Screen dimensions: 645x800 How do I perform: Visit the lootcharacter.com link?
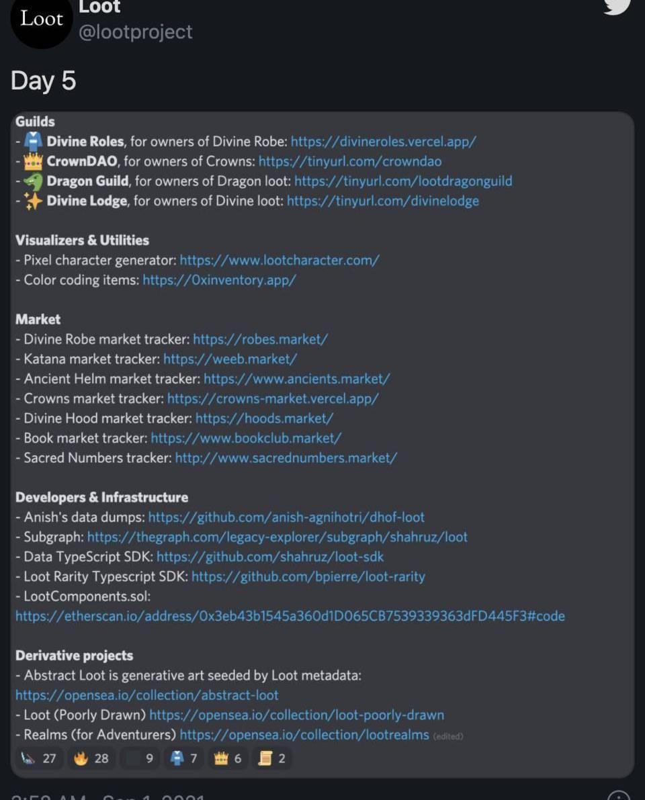coord(279,260)
